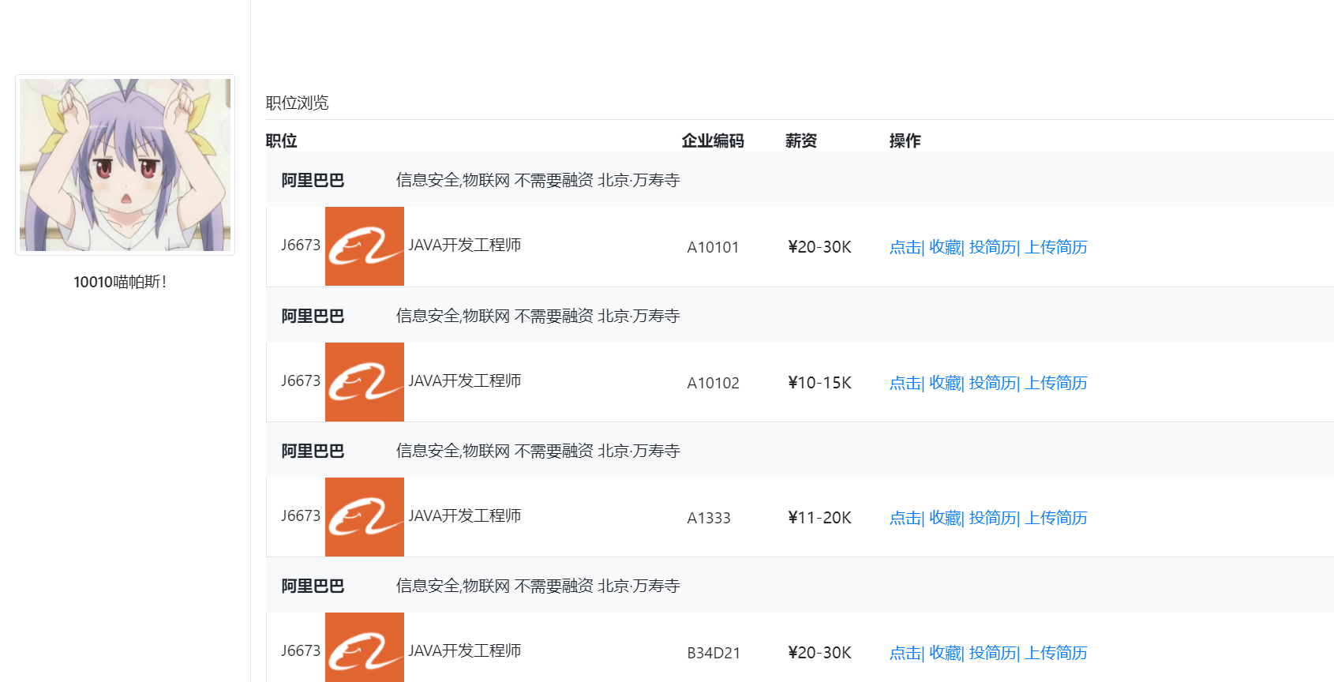The image size is (1334, 682).
Task: Click 收藏 link for job A10101
Action: pyautogui.click(x=945, y=247)
